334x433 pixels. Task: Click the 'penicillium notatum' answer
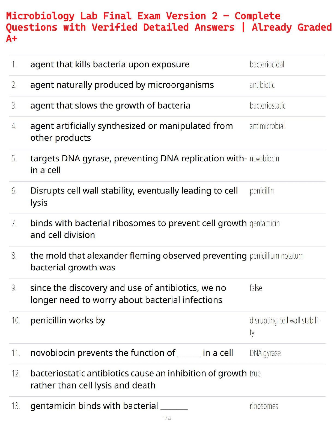276,256
